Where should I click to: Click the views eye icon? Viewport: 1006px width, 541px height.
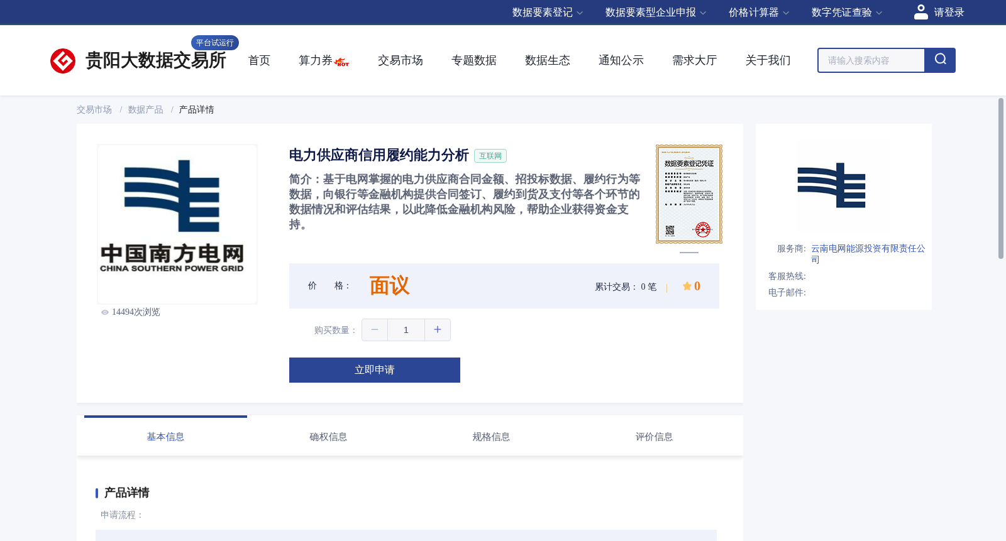click(x=105, y=312)
